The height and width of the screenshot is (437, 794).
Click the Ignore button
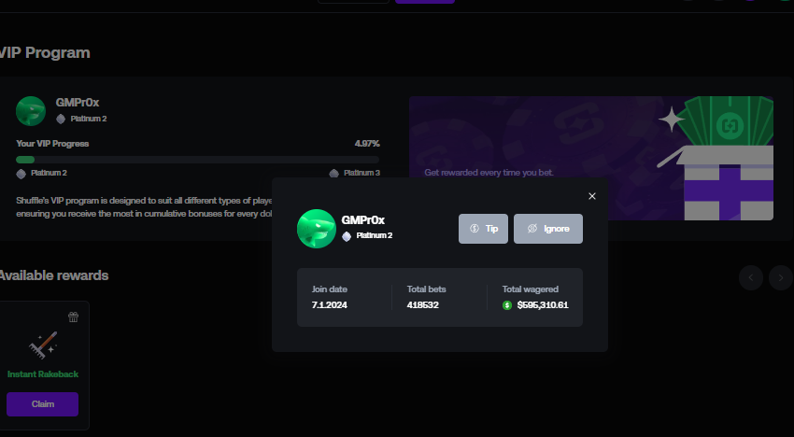(548, 229)
